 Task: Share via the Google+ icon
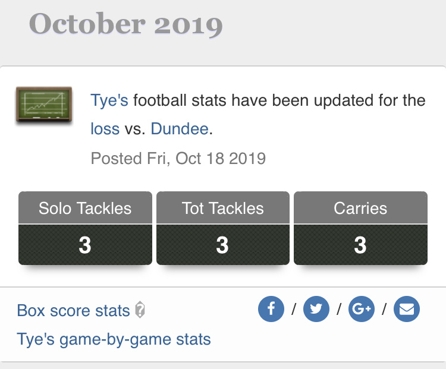(x=362, y=309)
